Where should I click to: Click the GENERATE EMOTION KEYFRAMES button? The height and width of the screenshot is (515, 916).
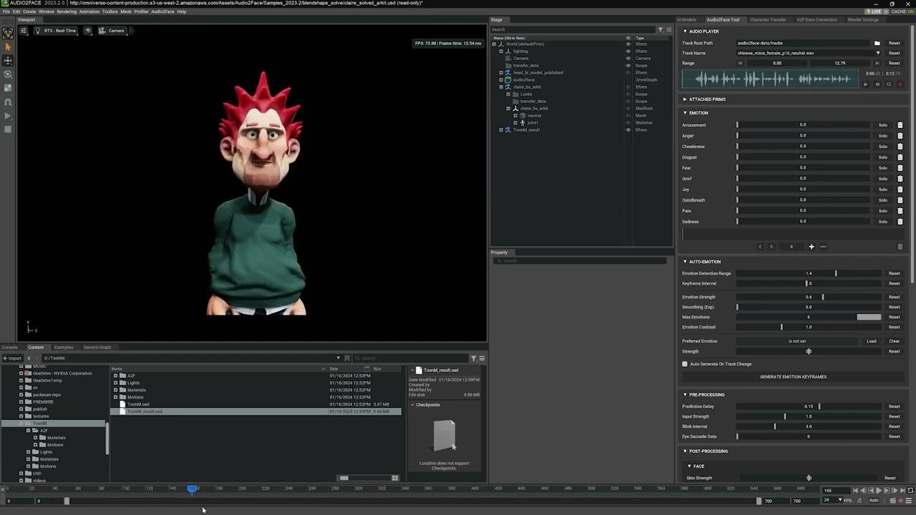(793, 377)
